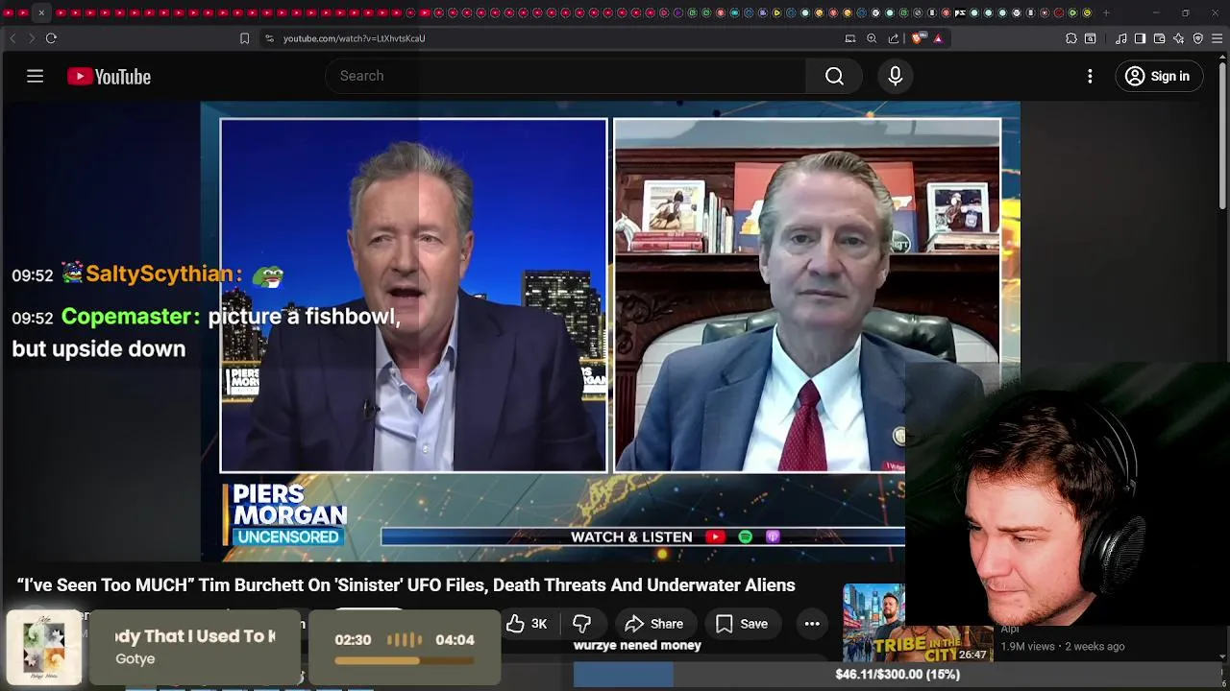
Task: Open the extensions puzzle icon
Action: 1071,38
